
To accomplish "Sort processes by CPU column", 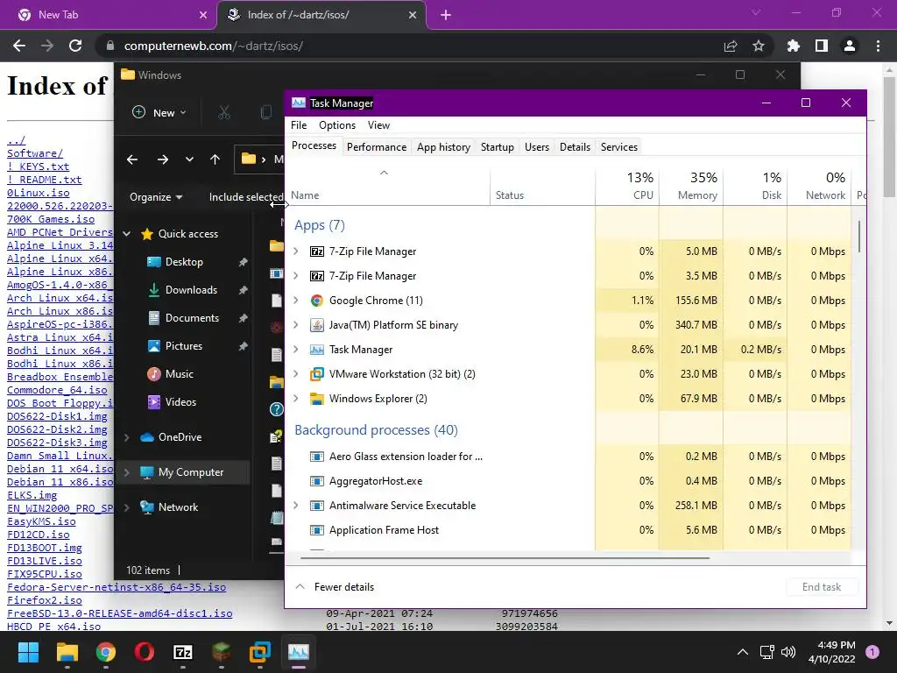I will pyautogui.click(x=627, y=186).
